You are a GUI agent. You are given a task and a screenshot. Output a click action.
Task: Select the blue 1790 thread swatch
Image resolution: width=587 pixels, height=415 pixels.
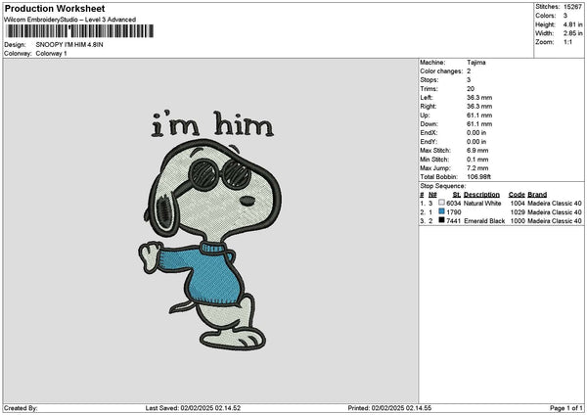tap(442, 211)
